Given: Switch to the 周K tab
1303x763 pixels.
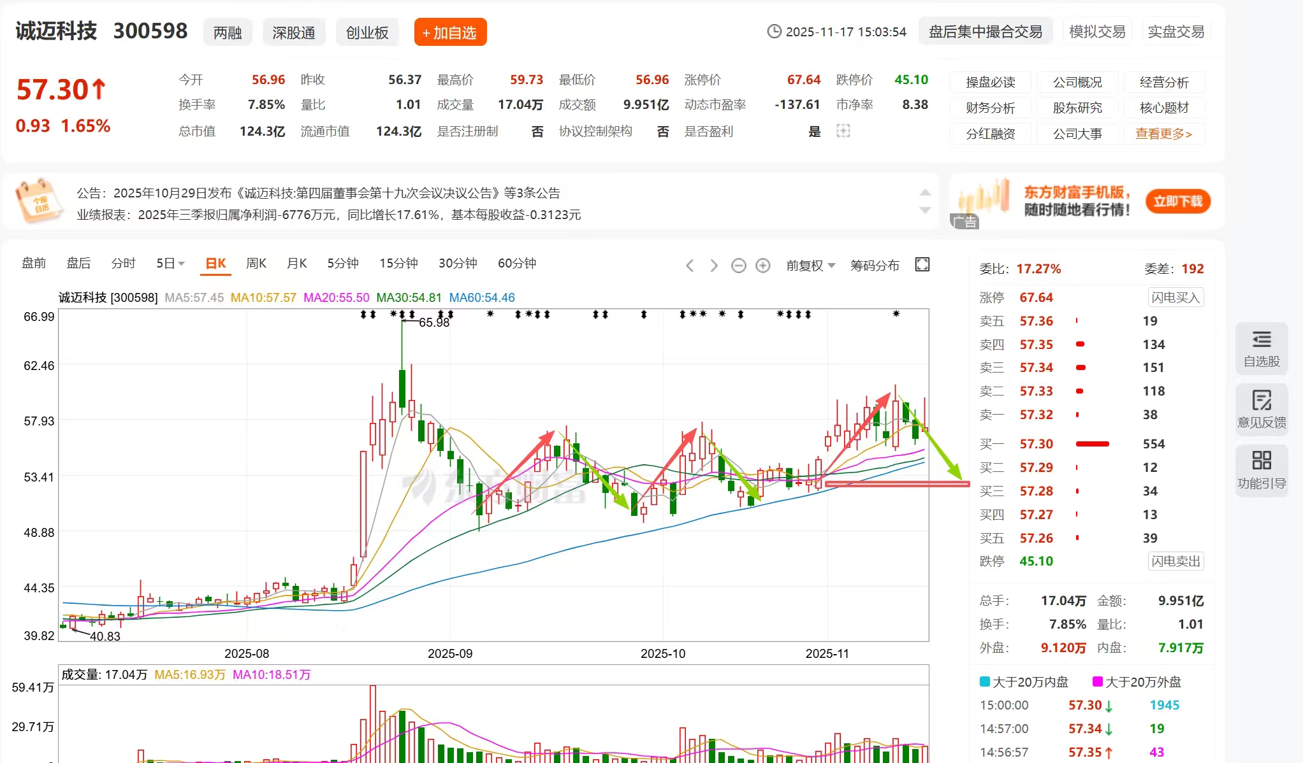Looking at the screenshot, I should [256, 264].
